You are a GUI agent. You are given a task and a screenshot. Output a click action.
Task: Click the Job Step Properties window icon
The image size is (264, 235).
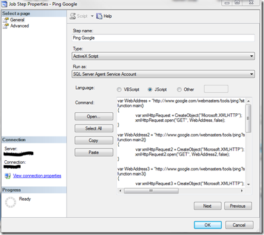pyautogui.click(x=4, y=4)
